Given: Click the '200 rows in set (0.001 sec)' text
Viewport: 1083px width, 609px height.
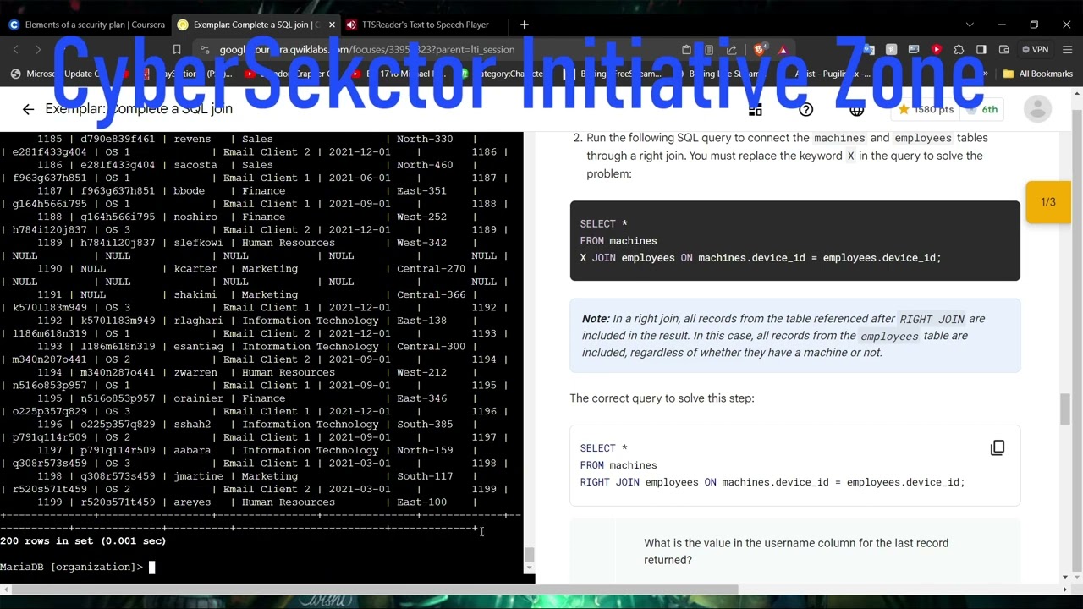Looking at the screenshot, I should click(83, 540).
